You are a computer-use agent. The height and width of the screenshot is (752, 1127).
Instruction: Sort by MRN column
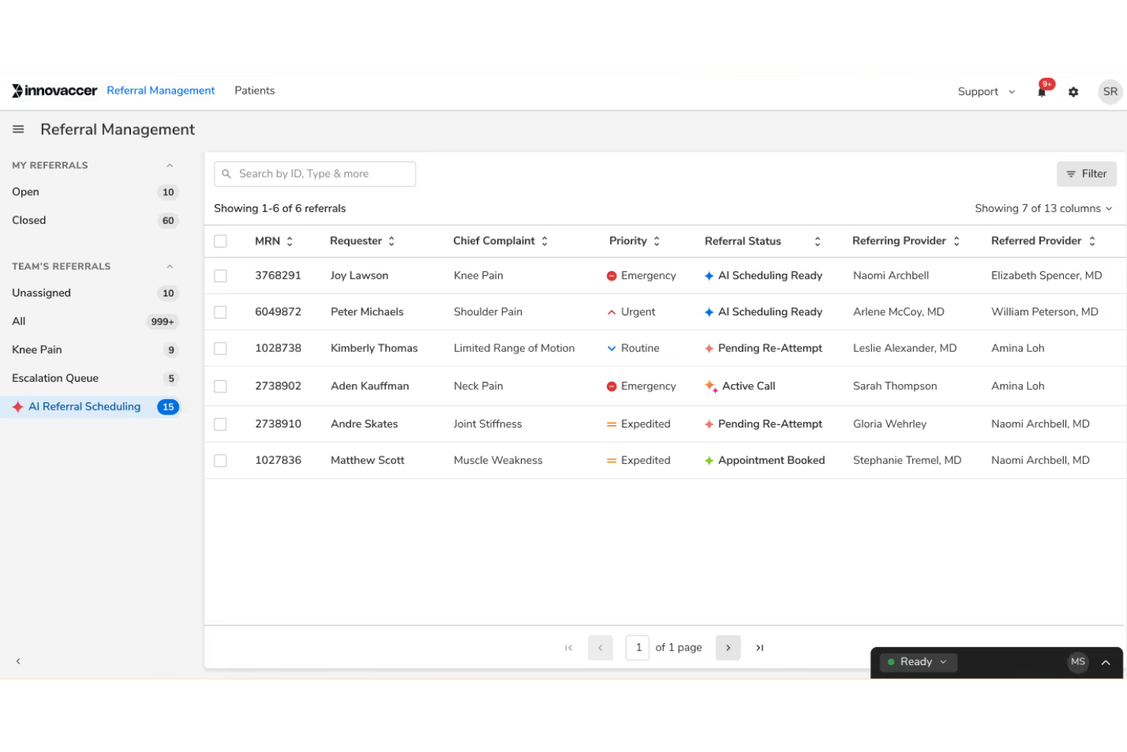click(289, 242)
